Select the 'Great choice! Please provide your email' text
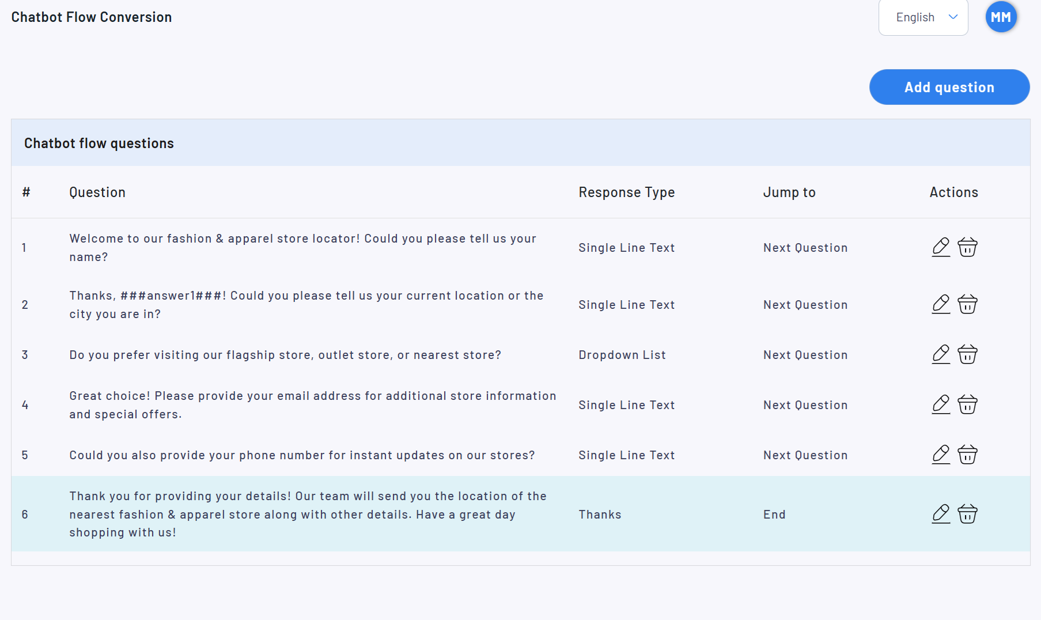The width and height of the screenshot is (1041, 620). click(313, 405)
